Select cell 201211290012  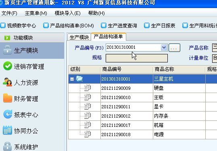(127, 116)
